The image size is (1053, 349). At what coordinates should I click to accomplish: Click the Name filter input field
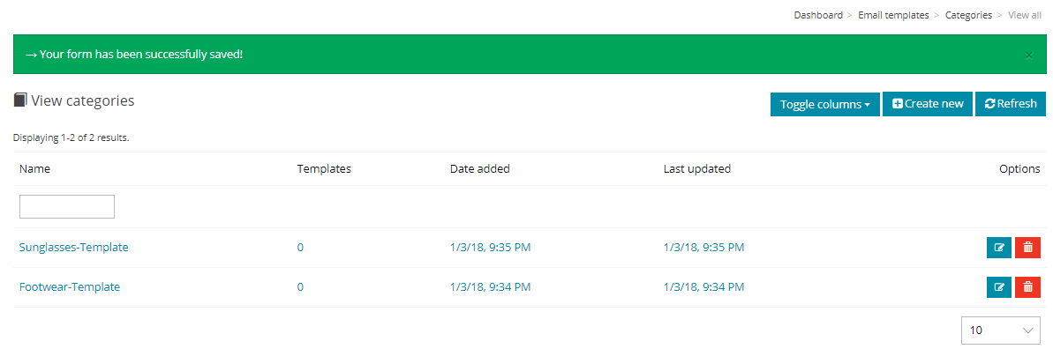point(67,207)
